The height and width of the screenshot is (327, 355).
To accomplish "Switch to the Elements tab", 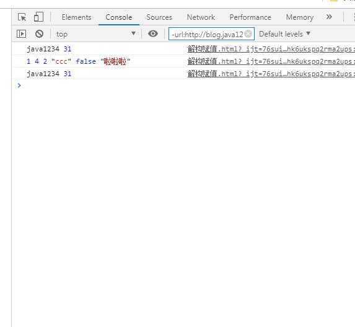I will click(x=77, y=17).
